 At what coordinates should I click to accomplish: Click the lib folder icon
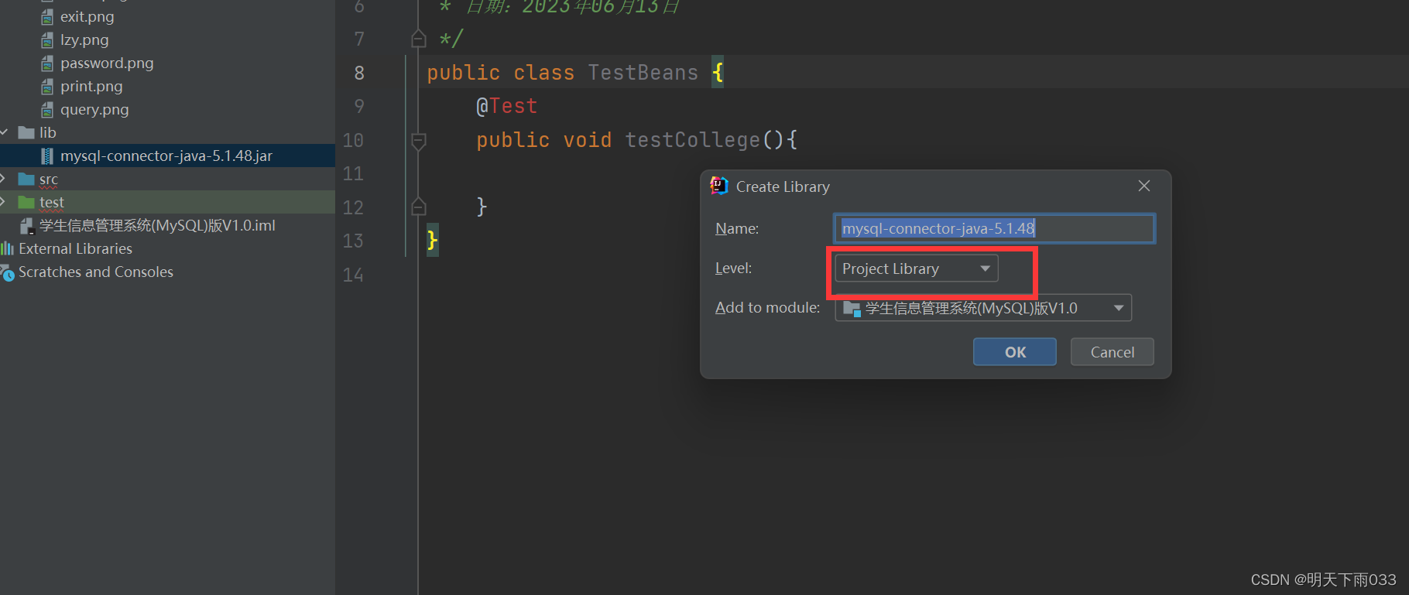tap(26, 133)
